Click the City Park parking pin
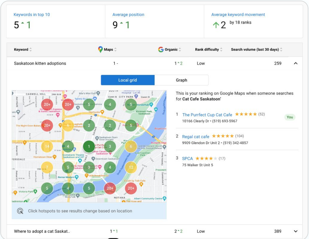 coord(136,96)
